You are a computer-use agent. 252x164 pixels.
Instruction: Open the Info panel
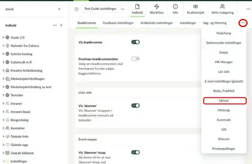[175, 9]
